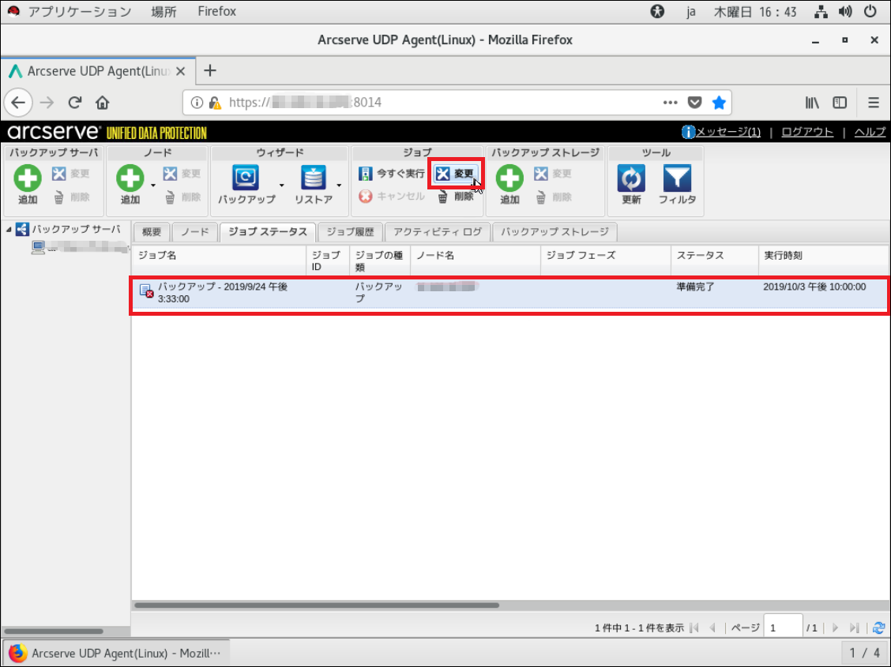Click the sidebar tree horizontal scrollbar
891x667 pixels.
click(x=54, y=631)
